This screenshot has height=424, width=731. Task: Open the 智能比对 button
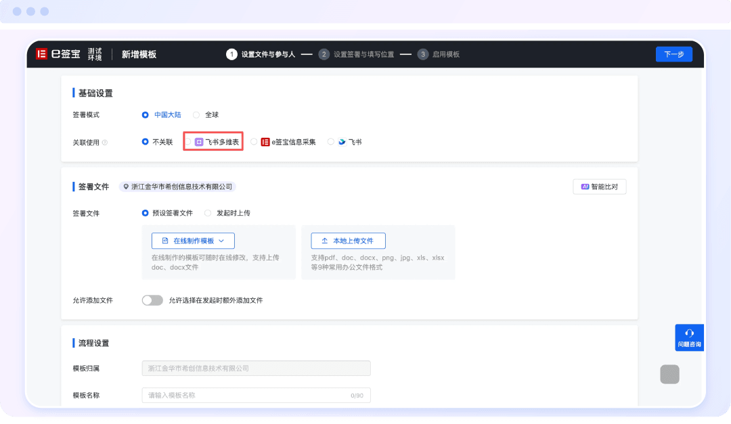(x=600, y=187)
